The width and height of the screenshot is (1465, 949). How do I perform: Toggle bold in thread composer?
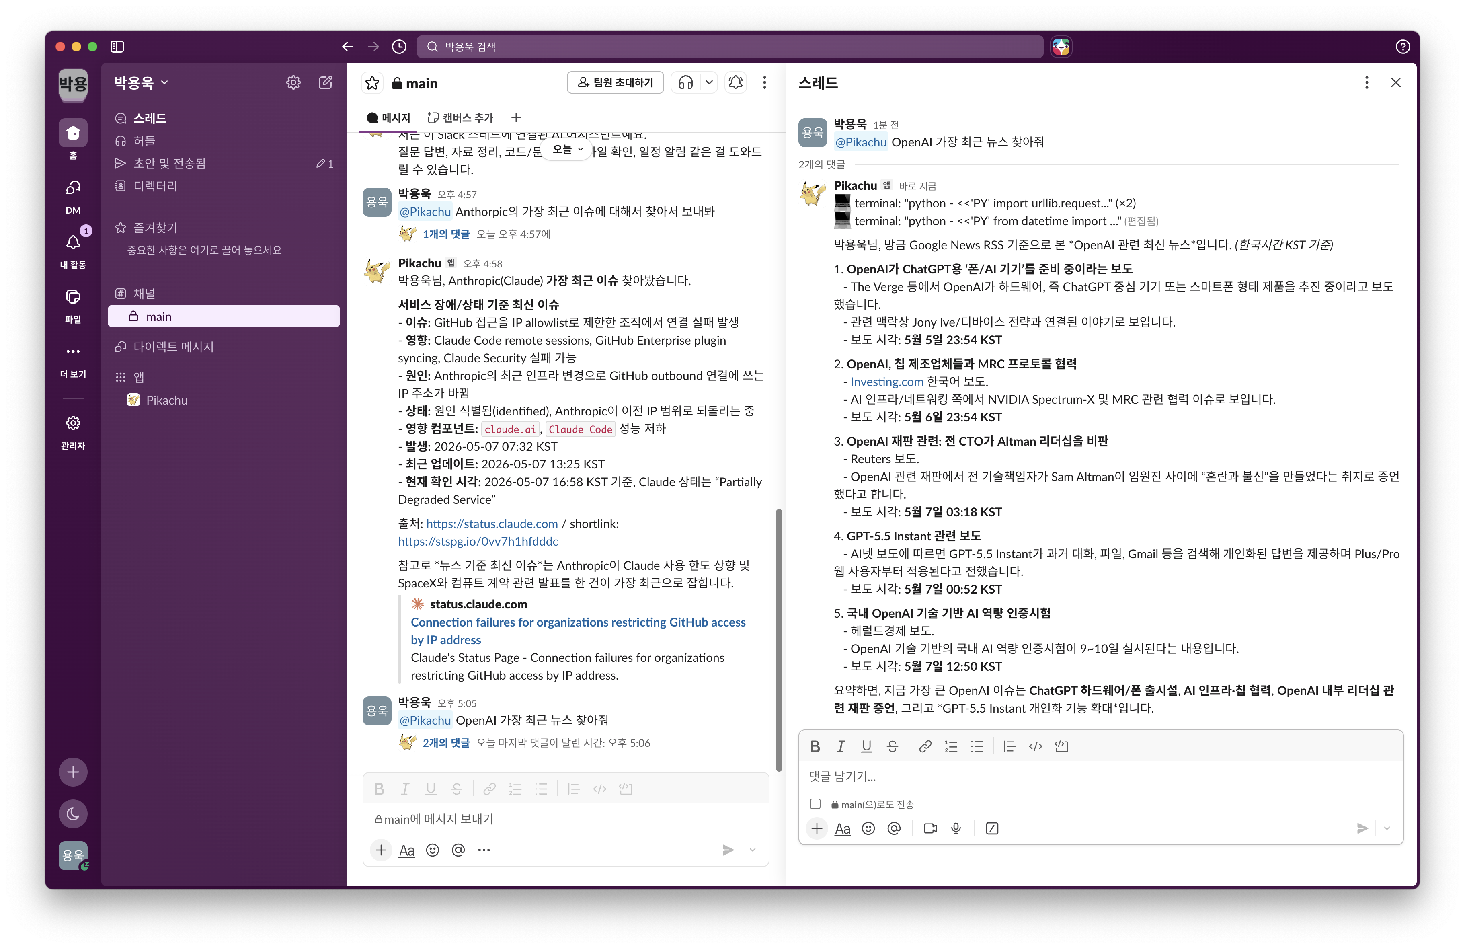click(x=815, y=746)
